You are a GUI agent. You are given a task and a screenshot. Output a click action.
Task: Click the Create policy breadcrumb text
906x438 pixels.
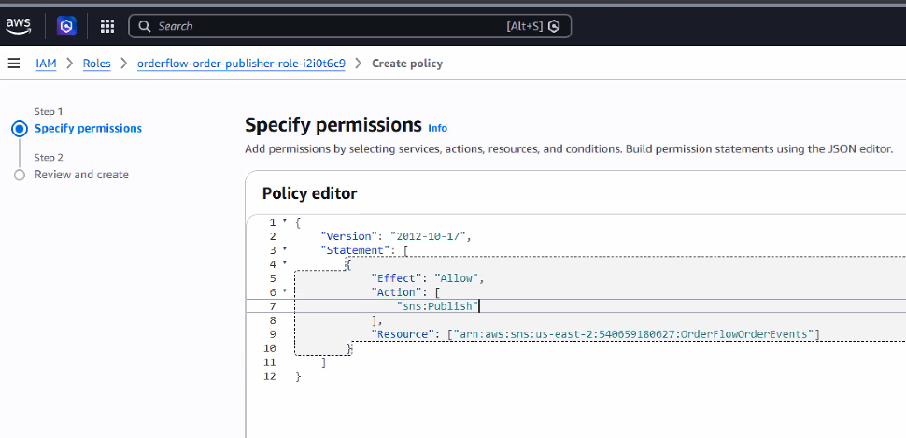[x=407, y=64]
